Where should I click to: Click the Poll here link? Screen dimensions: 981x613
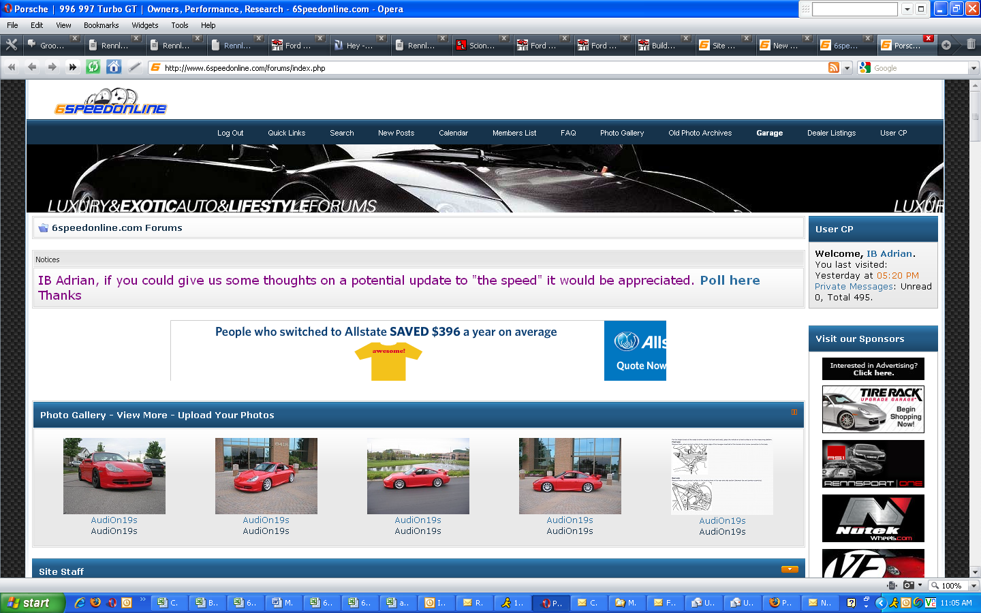[x=730, y=280]
